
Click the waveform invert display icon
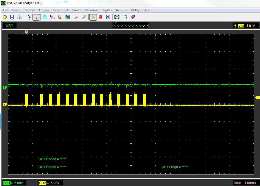(x=67, y=17)
